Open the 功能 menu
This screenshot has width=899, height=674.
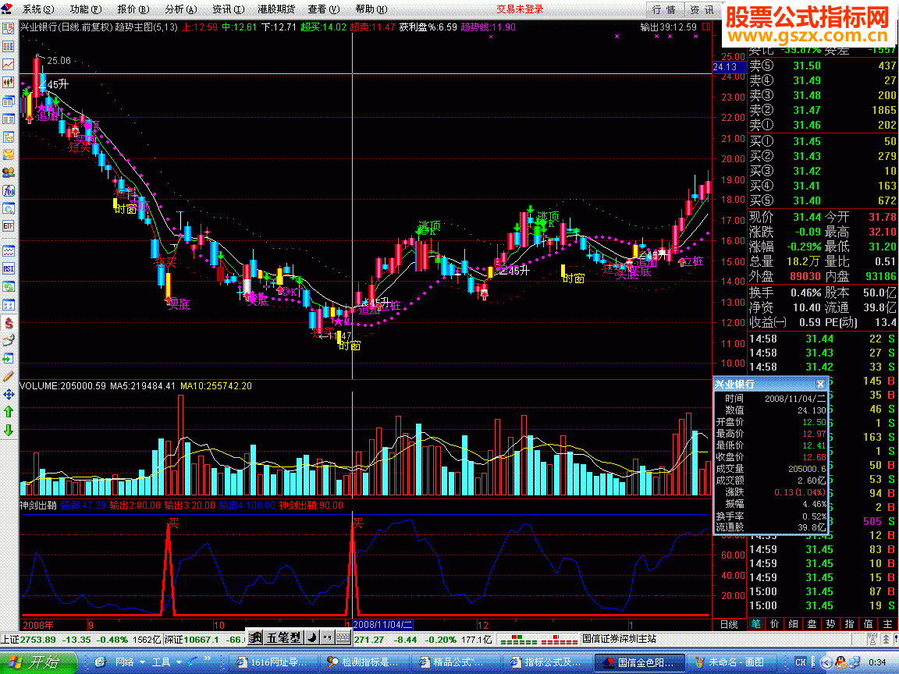click(85, 9)
